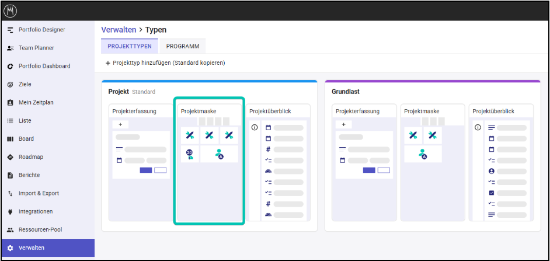
Task: Go to Portfolio Dashboard
Action: [44, 66]
